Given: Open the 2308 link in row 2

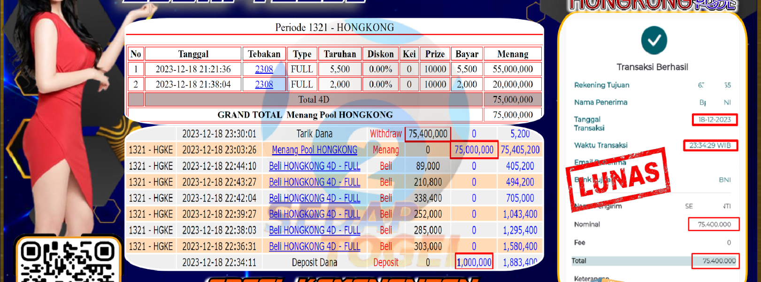Looking at the screenshot, I should point(264,84).
